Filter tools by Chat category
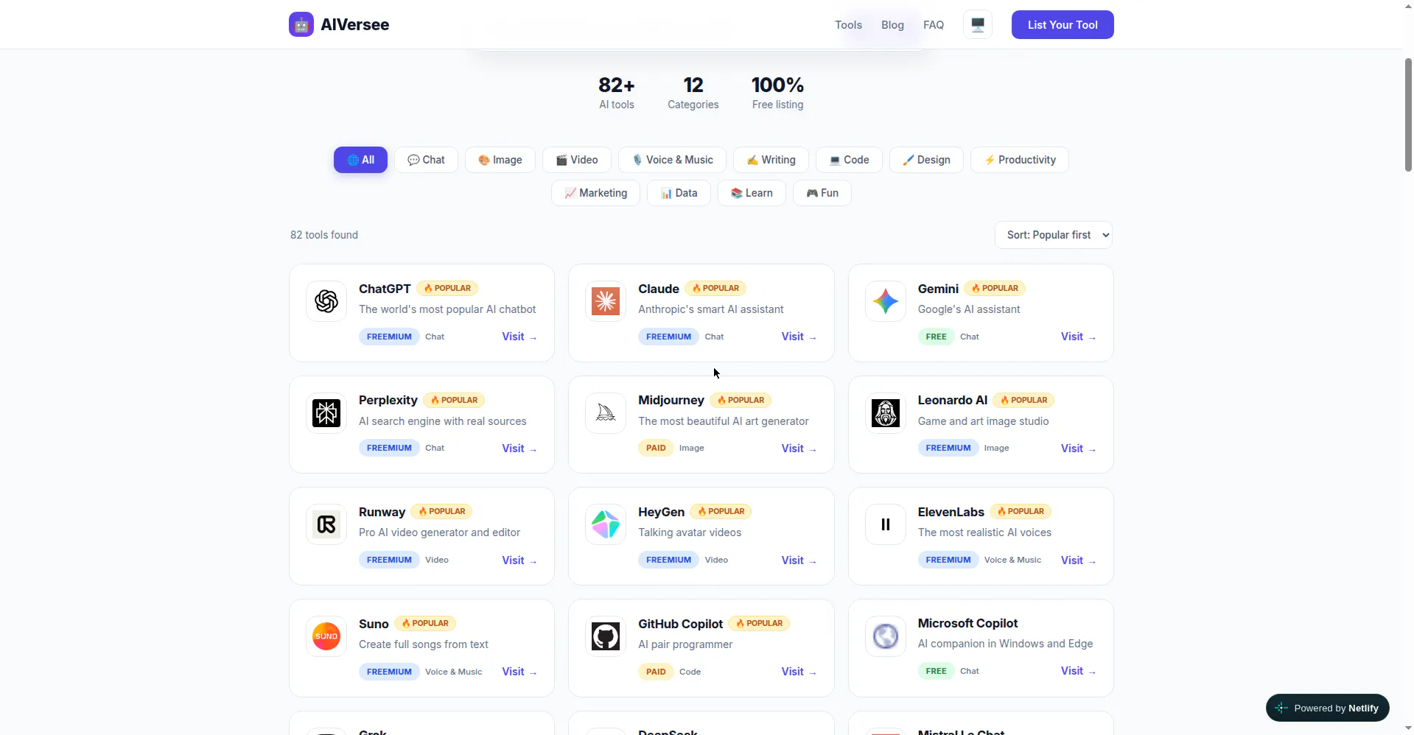Viewport: 1414px width, 735px height. coord(426,160)
